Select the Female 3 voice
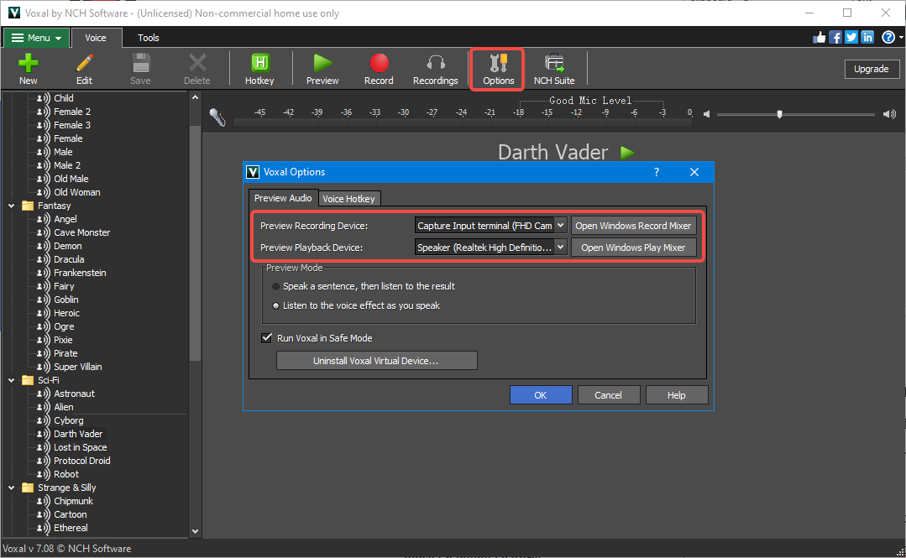 click(72, 125)
